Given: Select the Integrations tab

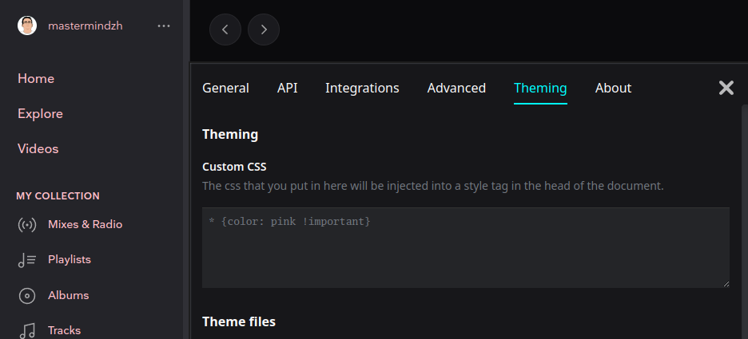Looking at the screenshot, I should (362, 88).
